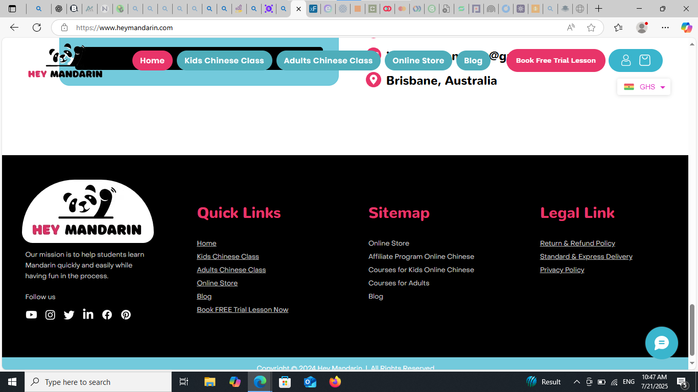This screenshot has height=392, width=698.
Task: Open Outlook from taskbar
Action: coord(310,382)
